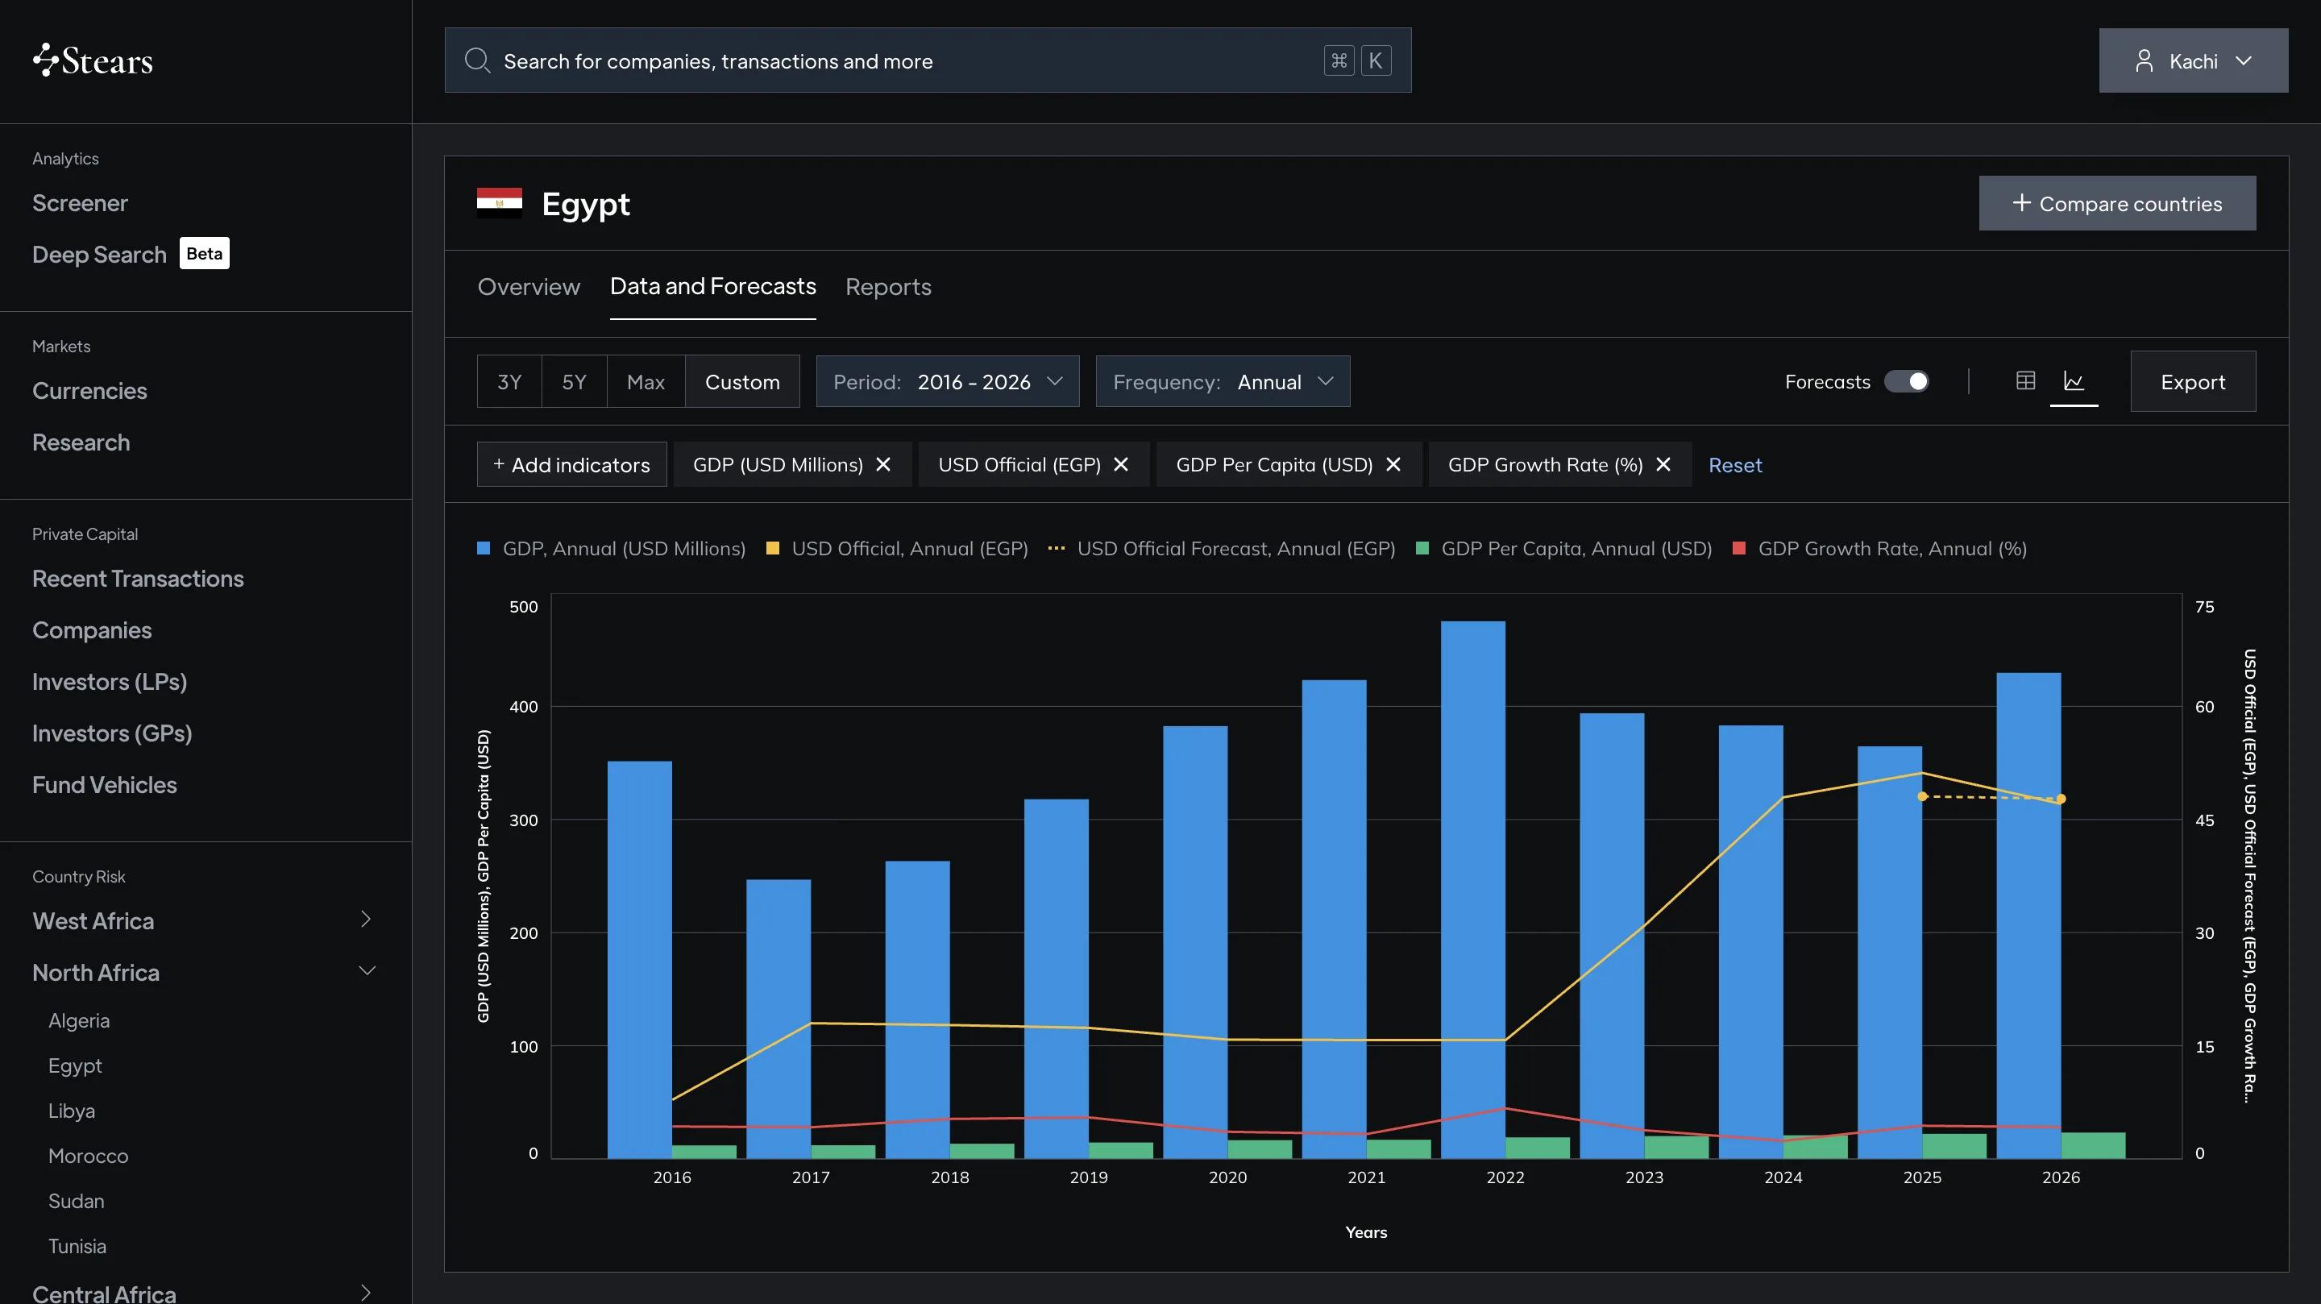The width and height of the screenshot is (2321, 1304).
Task: Toggle GDP Per Capita green legend swatch
Action: tap(1422, 548)
